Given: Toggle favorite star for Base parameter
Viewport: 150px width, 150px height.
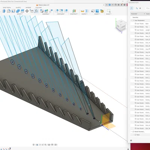Looking at the screenshot, I should 135,24.
